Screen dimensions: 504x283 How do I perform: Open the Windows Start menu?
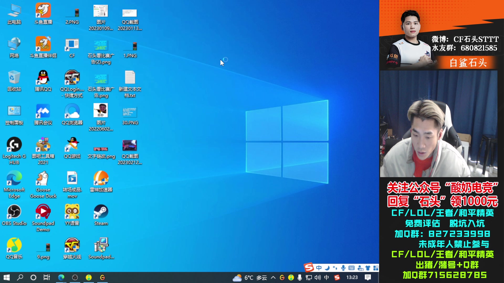[7, 277]
